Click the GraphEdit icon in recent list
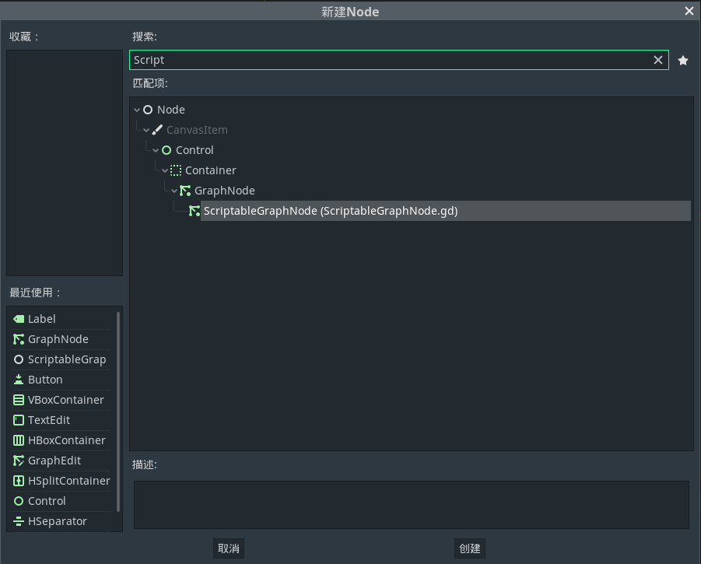Screen dimensions: 701x564 click(x=17, y=460)
